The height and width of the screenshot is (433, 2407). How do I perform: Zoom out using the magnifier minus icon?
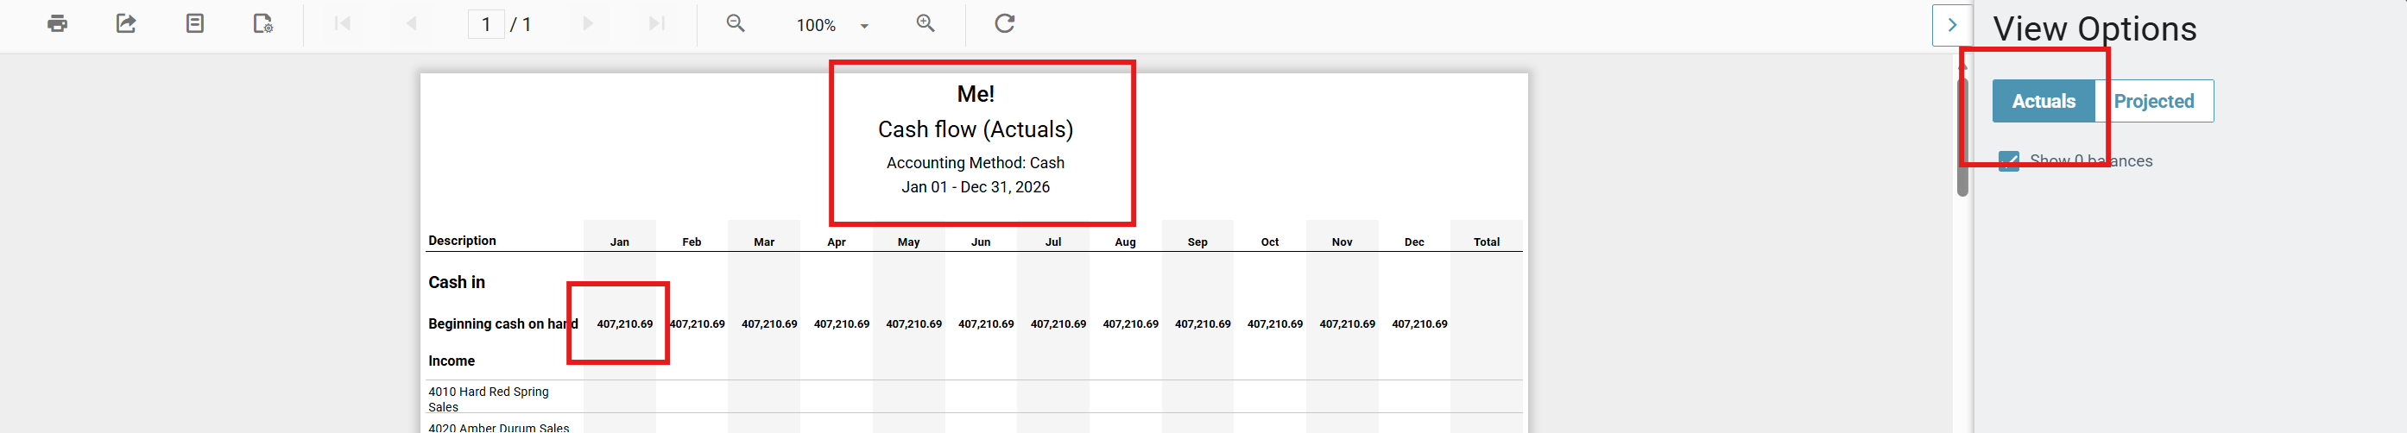[736, 24]
